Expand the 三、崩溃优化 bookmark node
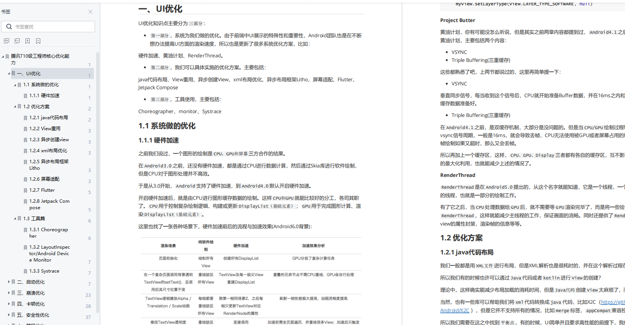The width and height of the screenshot is (625, 325). [x=9, y=293]
